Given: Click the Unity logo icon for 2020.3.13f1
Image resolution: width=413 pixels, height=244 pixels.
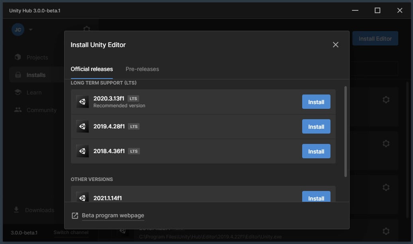Looking at the screenshot, I should click(x=83, y=102).
